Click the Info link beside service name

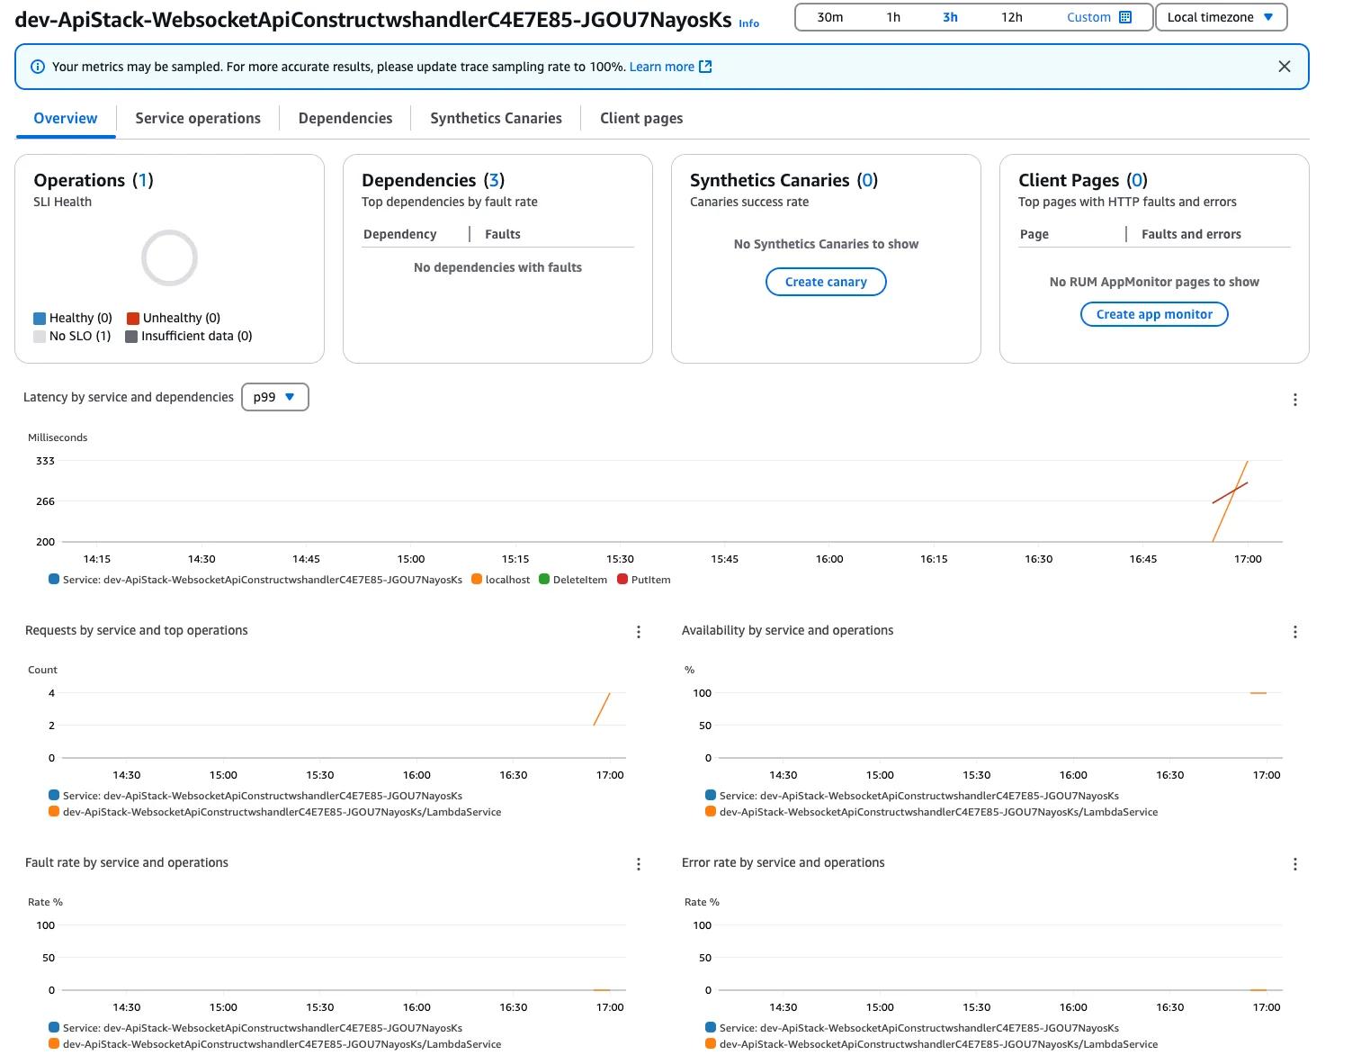click(748, 23)
